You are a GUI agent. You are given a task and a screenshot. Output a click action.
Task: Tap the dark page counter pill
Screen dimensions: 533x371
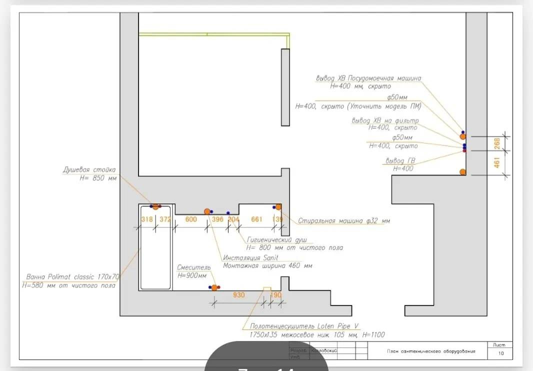266,357
